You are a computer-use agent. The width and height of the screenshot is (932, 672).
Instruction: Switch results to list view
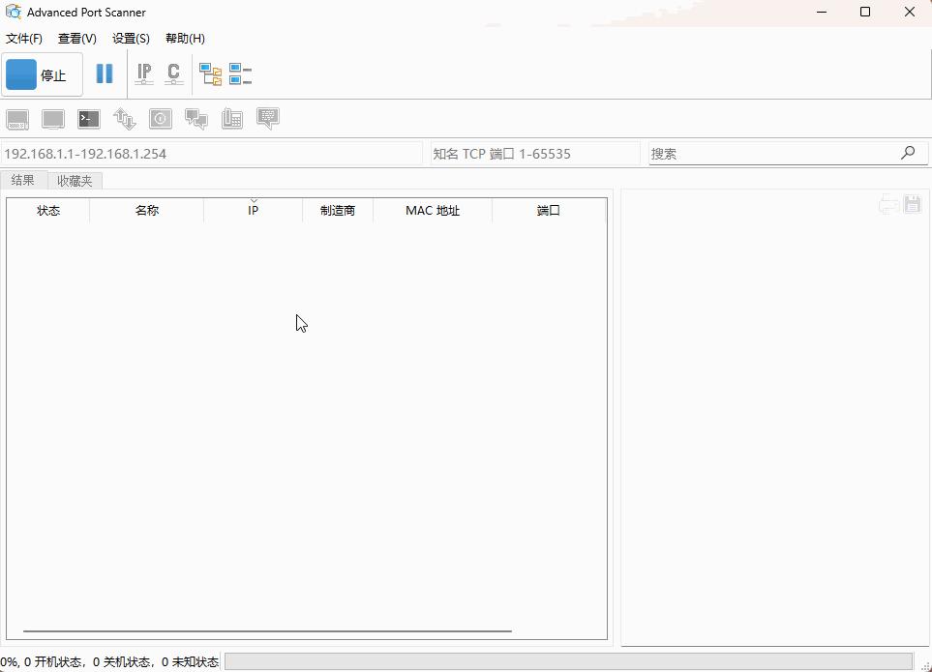tap(240, 73)
